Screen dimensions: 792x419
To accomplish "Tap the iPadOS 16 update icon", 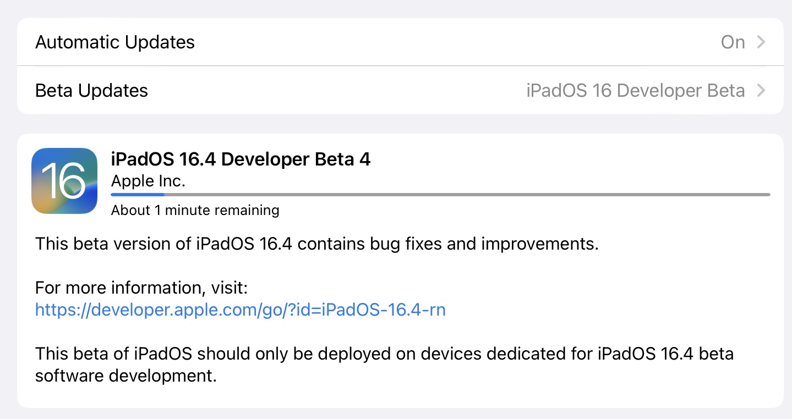I will pos(64,181).
